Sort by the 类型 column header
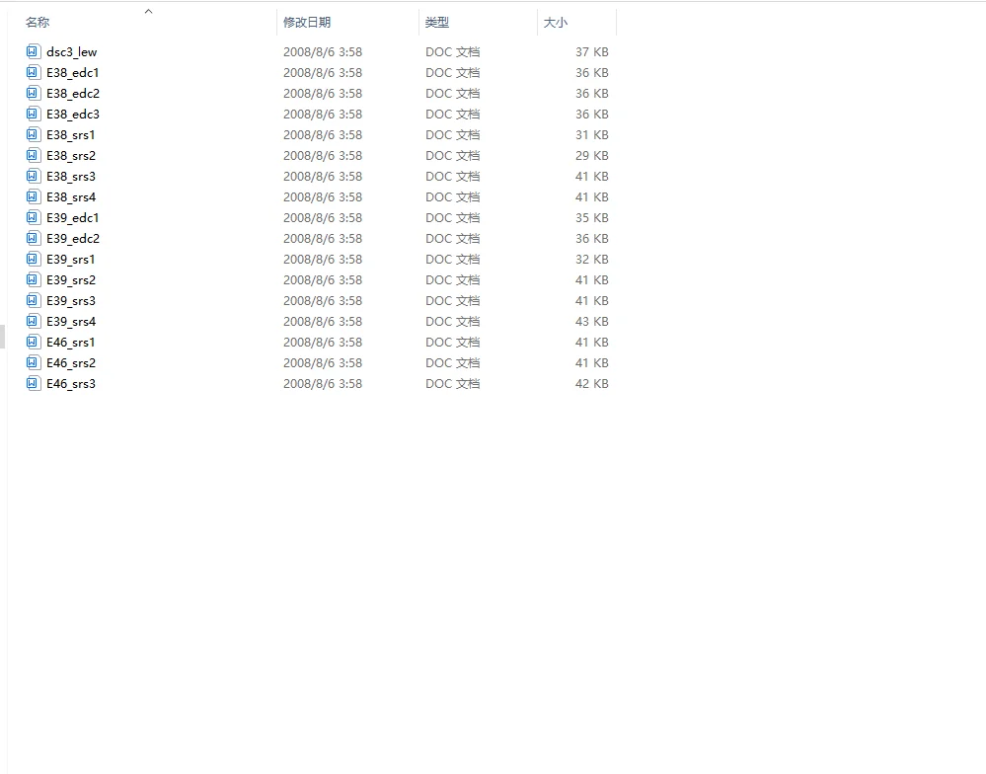 coord(437,23)
